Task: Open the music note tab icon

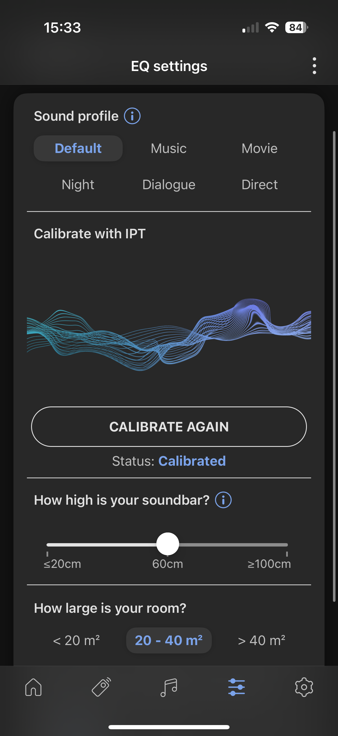Action: click(169, 687)
